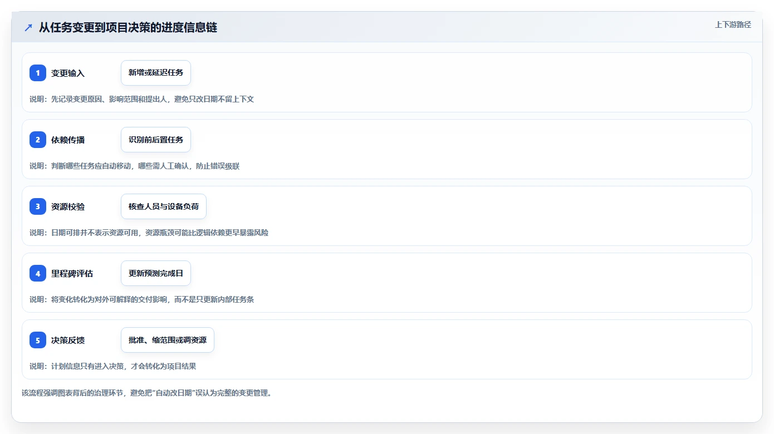Click the 资源校验 step title
Image resolution: width=774 pixels, height=434 pixels.
pos(68,206)
